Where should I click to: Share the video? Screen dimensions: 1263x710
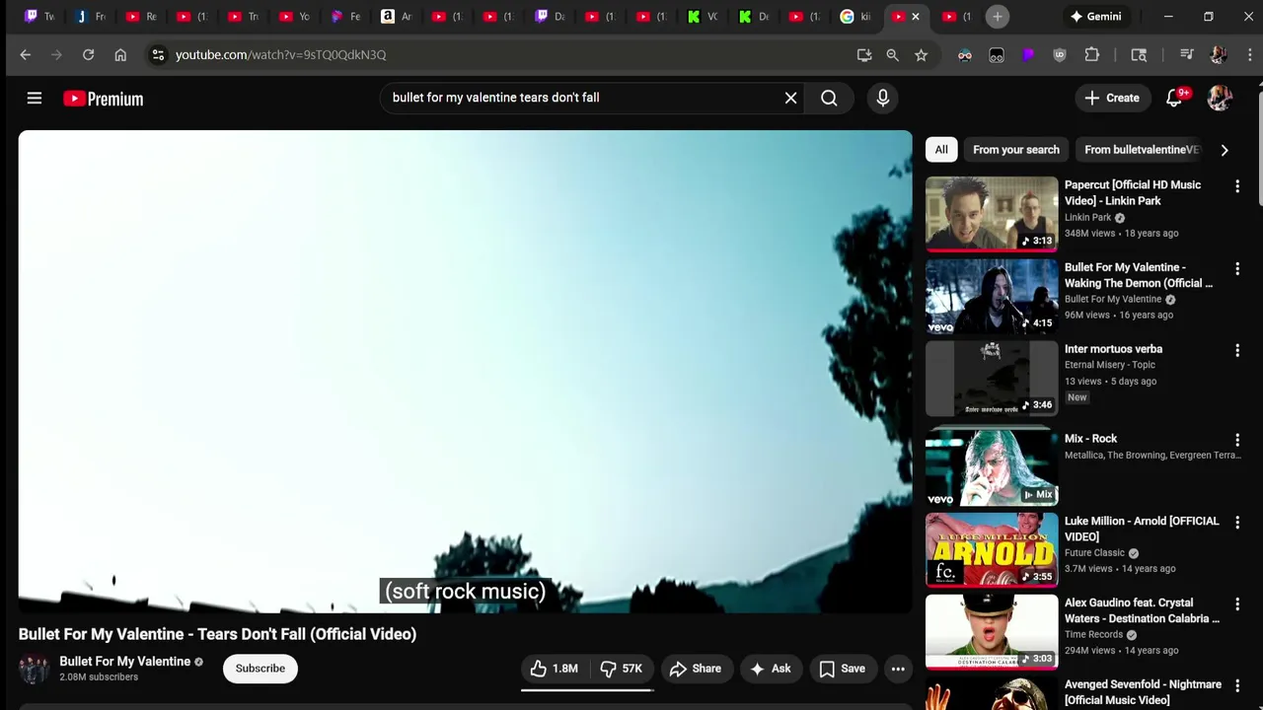pos(697,669)
